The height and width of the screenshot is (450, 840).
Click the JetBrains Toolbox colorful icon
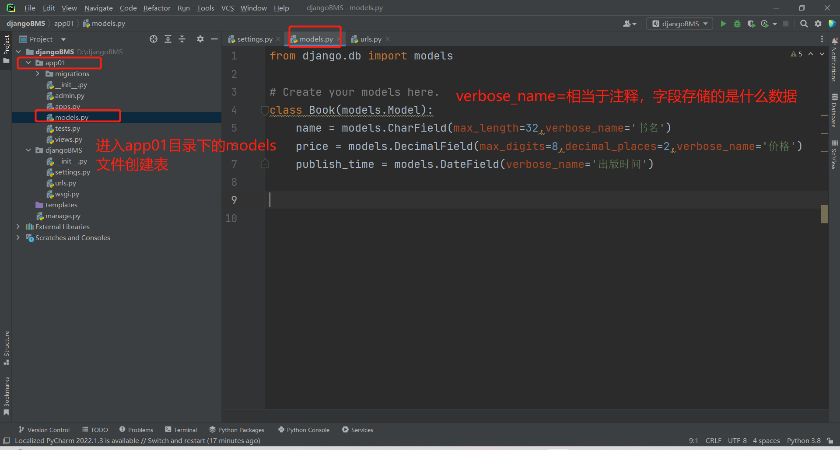(833, 24)
